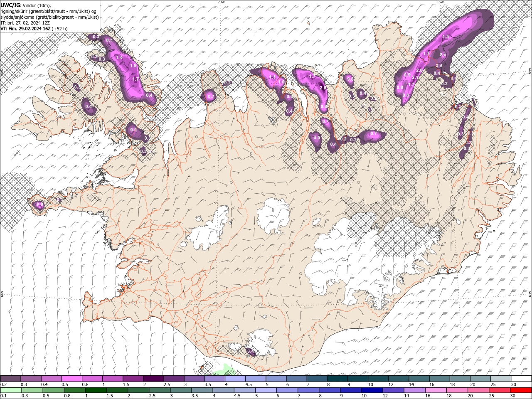Viewport: 532px width, 399px height.
Task: Click the '20W' longitude label
Action: pyautogui.click(x=221, y=2)
